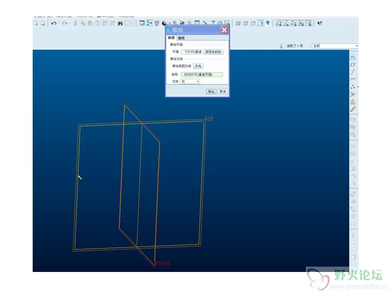Screen dimensions: 392x294
Task: Click the chain link reference icon in the right toolbar
Action: pyautogui.click(x=353, y=109)
